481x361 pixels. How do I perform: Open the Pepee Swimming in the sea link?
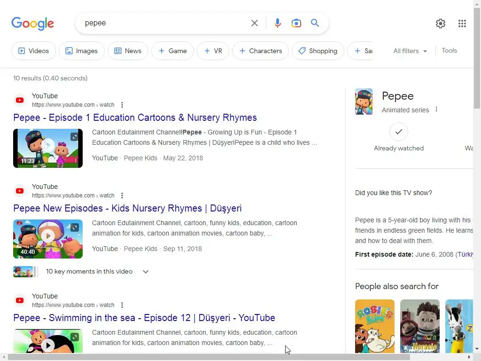click(144, 318)
